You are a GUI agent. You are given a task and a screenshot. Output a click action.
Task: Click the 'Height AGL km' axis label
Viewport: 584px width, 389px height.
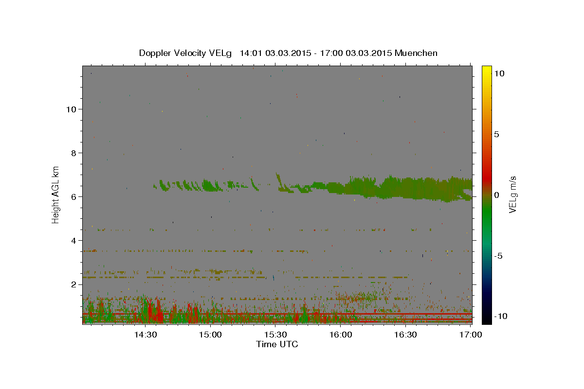pyautogui.click(x=56, y=194)
